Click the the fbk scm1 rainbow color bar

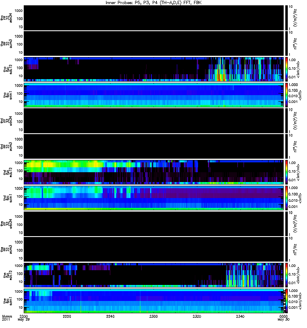tap(287, 301)
